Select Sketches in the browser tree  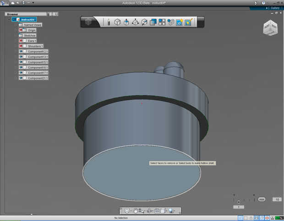click(x=29, y=35)
